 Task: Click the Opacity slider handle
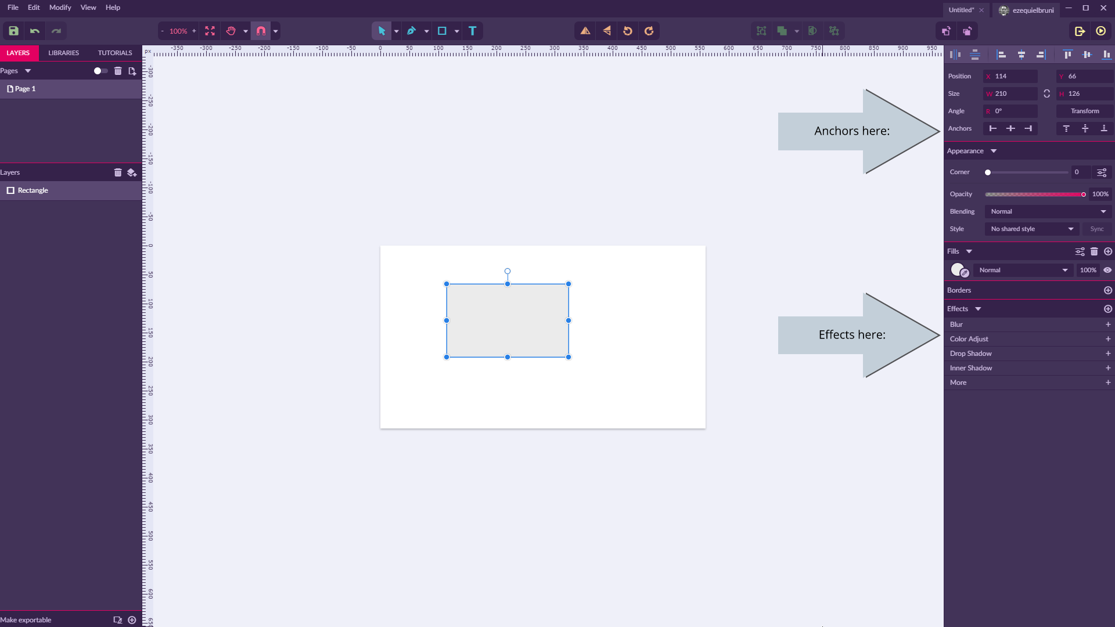(x=1084, y=195)
